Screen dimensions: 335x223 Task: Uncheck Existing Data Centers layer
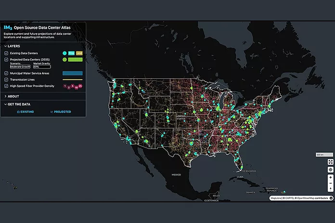click(x=6, y=53)
